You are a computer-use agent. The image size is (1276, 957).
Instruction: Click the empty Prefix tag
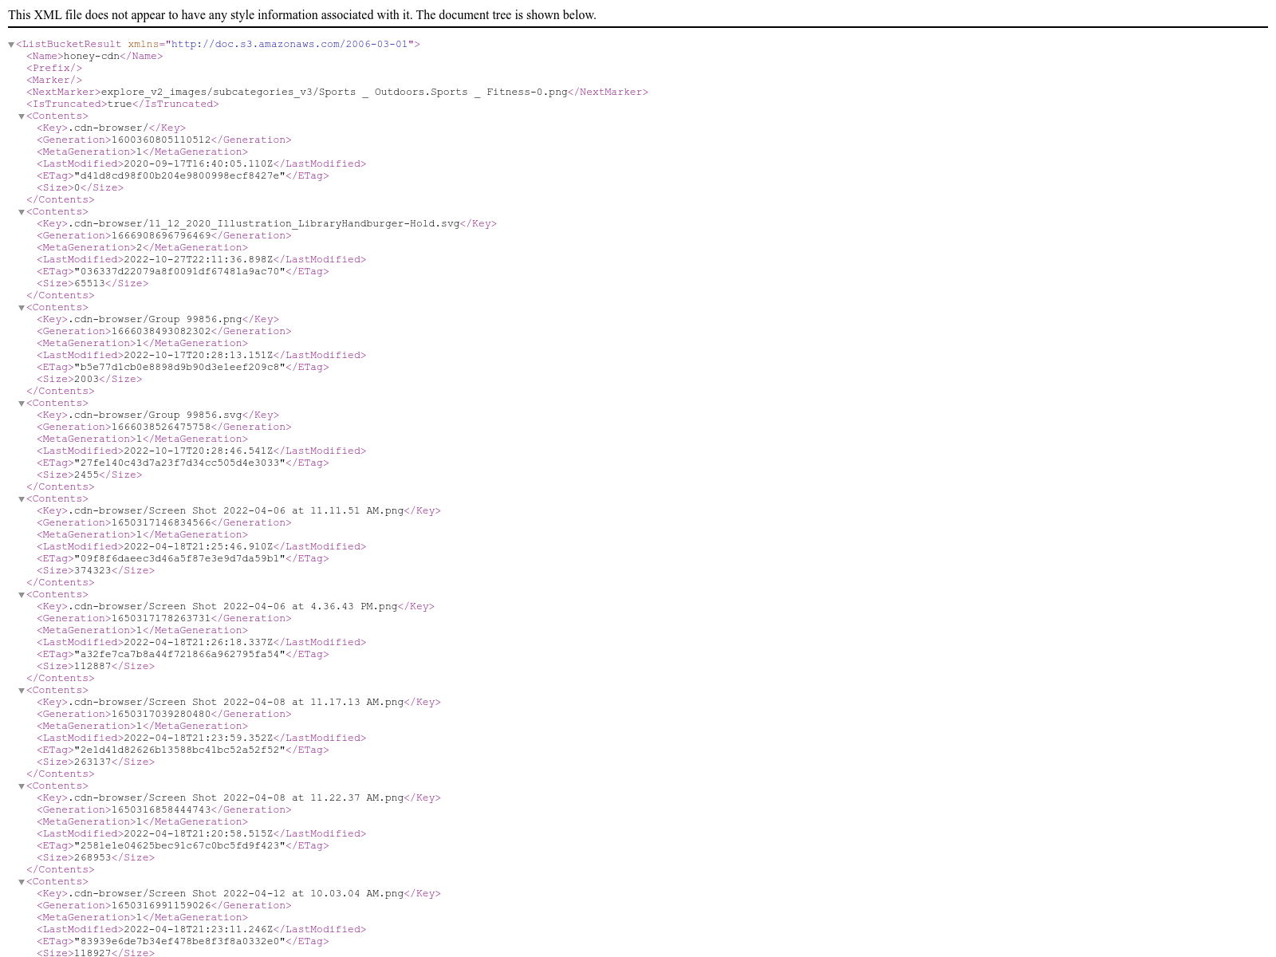tap(54, 68)
